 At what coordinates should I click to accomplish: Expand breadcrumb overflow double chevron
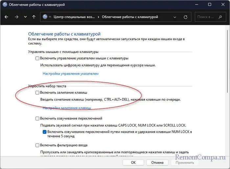coord(50,17)
